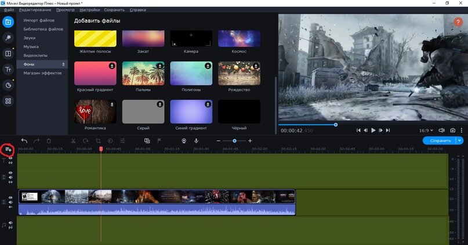Select the crop tool
This screenshot has height=245, width=468.
pyautogui.click(x=98, y=140)
